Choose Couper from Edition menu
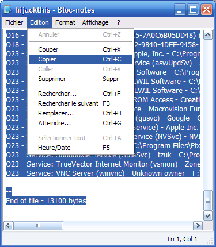The width and height of the screenshot is (216, 247). [x=81, y=49]
